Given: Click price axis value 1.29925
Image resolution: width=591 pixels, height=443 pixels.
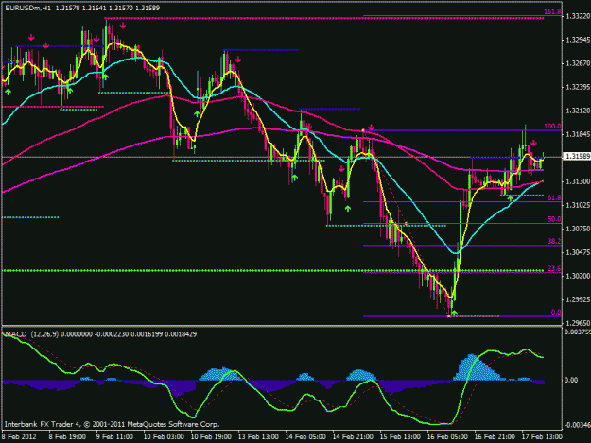Looking at the screenshot, I should click(578, 299).
